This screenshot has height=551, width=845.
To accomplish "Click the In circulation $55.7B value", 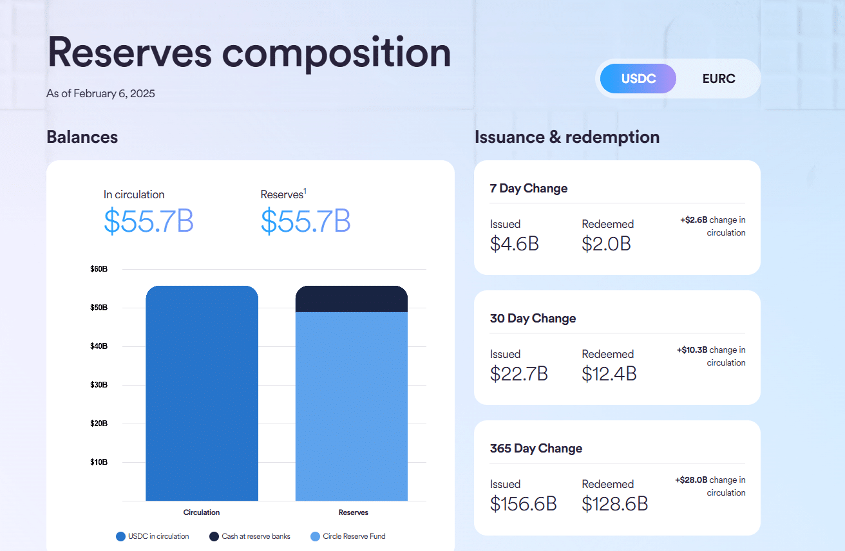I will [149, 221].
